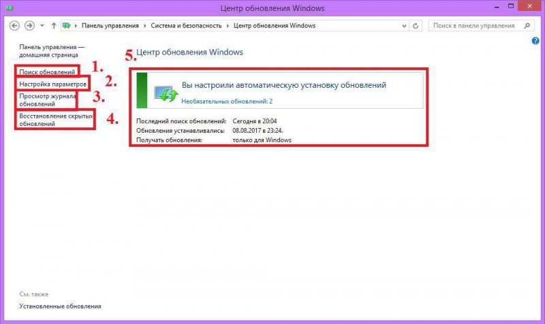
Task: Maximize the Windows Update window
Action: click(510, 6)
